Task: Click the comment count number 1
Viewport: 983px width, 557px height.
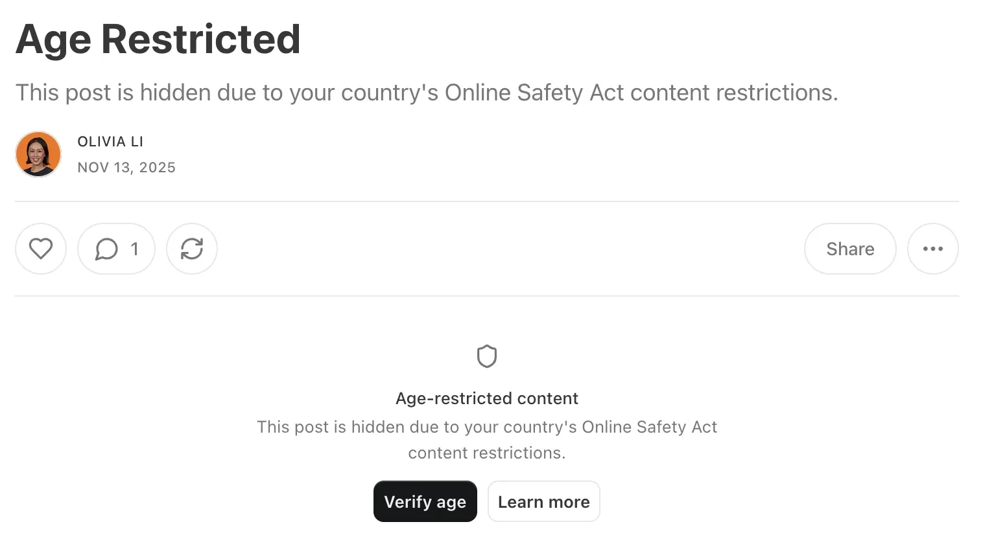Action: (x=134, y=249)
